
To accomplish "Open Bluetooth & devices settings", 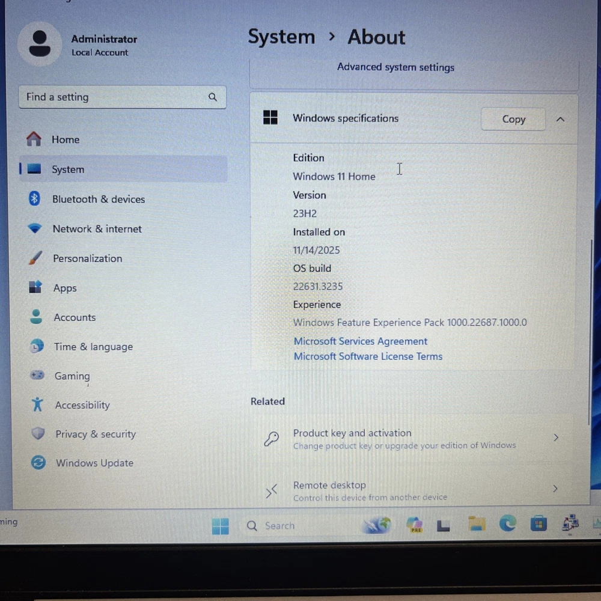I will click(98, 199).
